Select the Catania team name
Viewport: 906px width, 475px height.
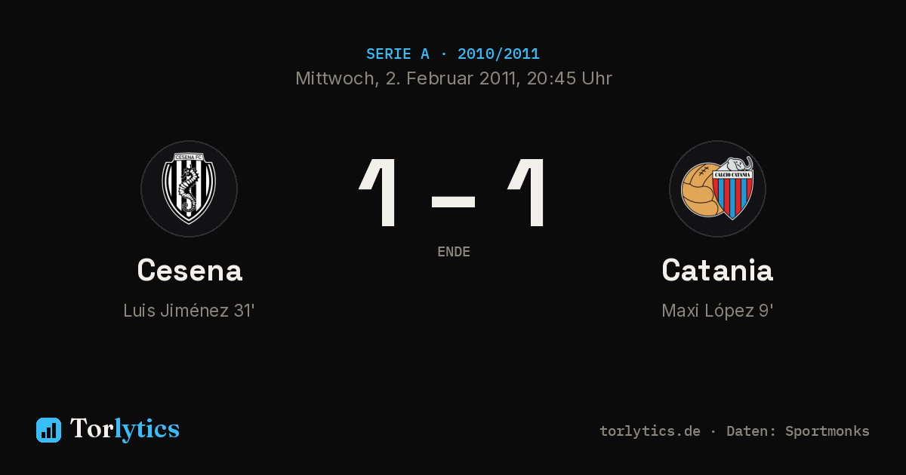tap(717, 270)
